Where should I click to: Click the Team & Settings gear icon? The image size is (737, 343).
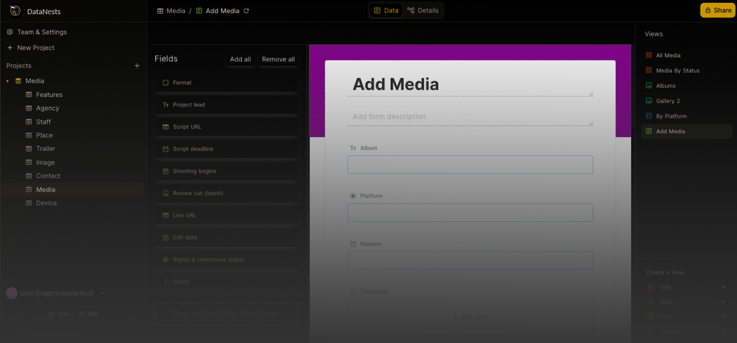point(10,32)
